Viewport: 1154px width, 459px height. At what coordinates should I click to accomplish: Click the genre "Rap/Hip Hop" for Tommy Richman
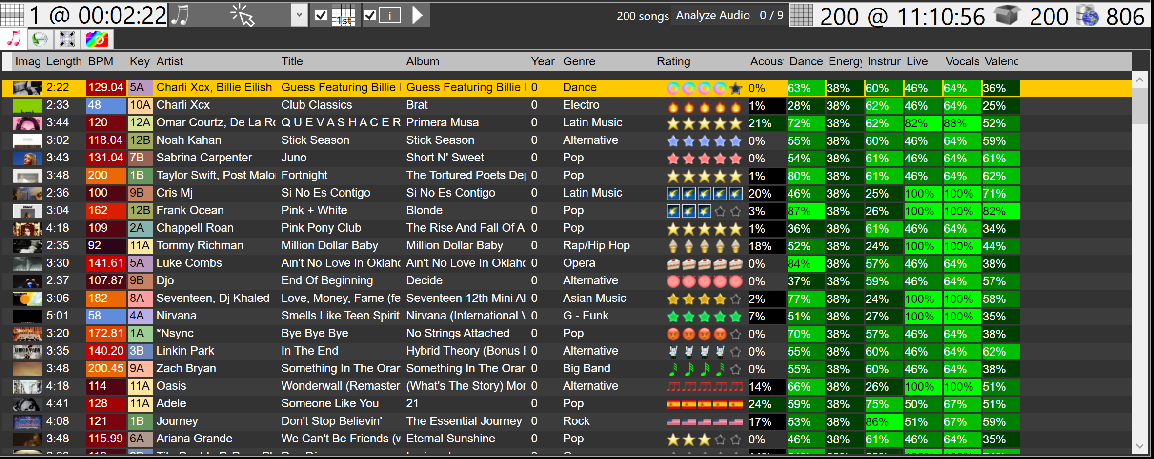[596, 245]
